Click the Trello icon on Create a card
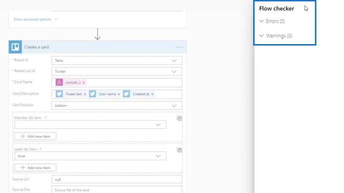 tap(15, 47)
